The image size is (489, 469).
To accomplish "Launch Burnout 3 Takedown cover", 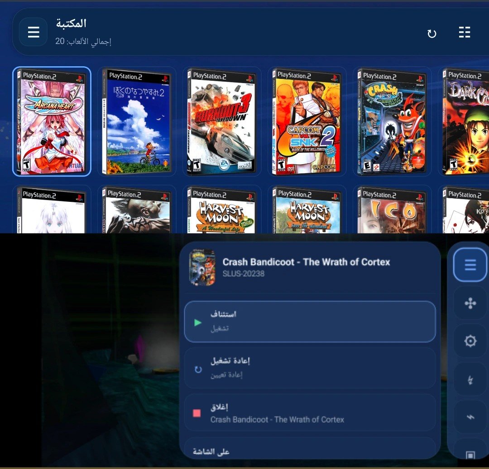I will [x=222, y=121].
